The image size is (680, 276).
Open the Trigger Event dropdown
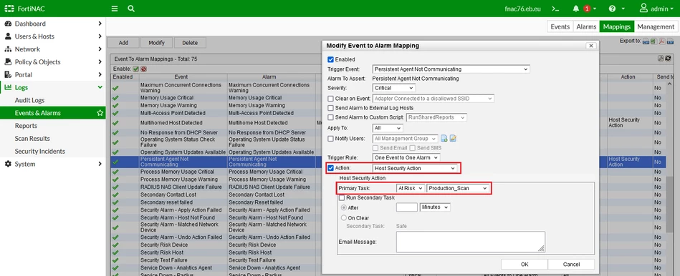click(x=451, y=69)
